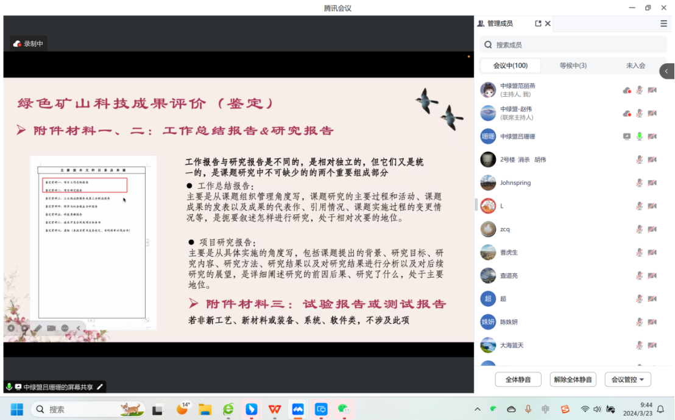Viewport: 675px width, 420px height.
Task: Toggle microphone for Johnspring
Action: pyautogui.click(x=639, y=183)
